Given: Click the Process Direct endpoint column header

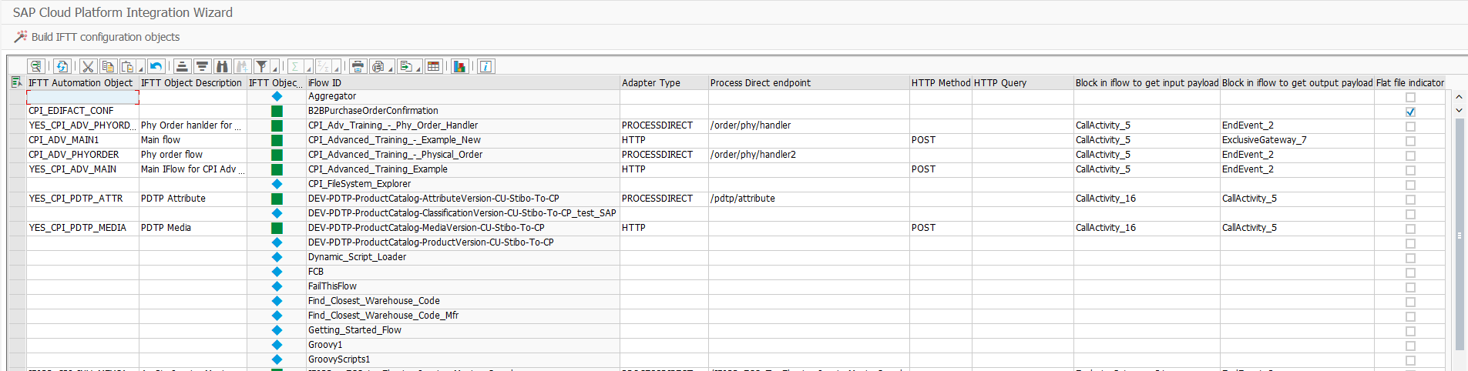Looking at the screenshot, I should coord(809,82).
